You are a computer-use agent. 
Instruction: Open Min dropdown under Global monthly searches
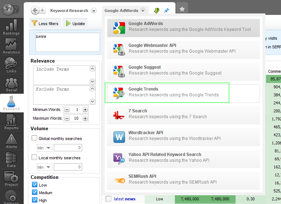click(44, 148)
